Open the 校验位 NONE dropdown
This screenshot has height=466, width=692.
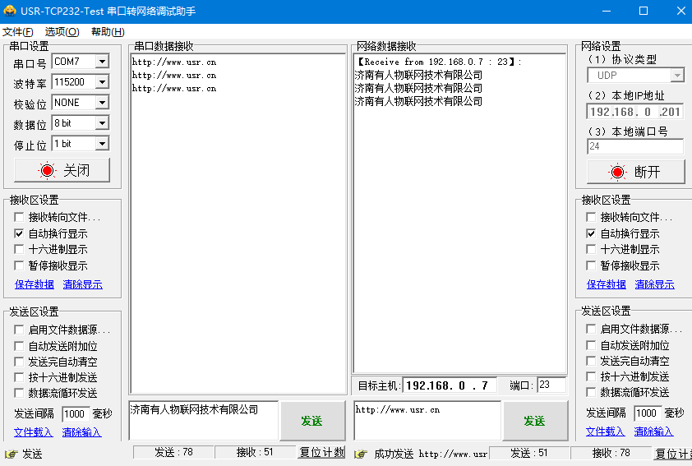coord(102,103)
